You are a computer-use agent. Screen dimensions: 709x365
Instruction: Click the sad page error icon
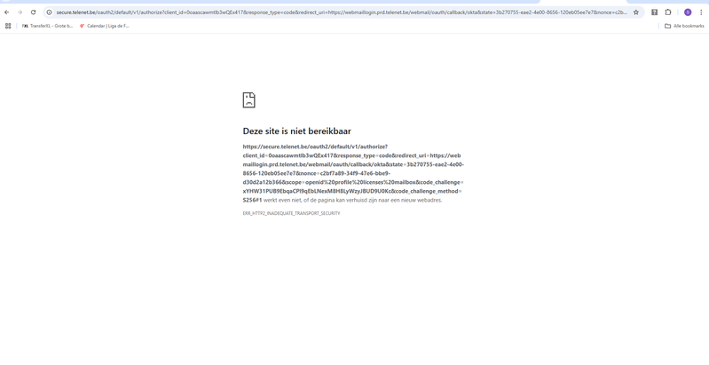click(x=248, y=100)
